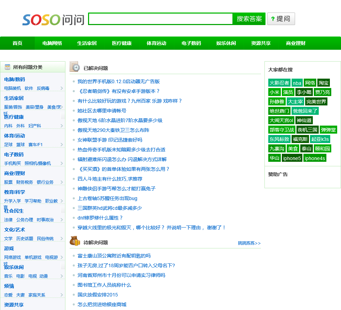The width and height of the screenshot is (341, 310).
Task: Click the 贾乃亮 hot search tag
Action: (323, 92)
